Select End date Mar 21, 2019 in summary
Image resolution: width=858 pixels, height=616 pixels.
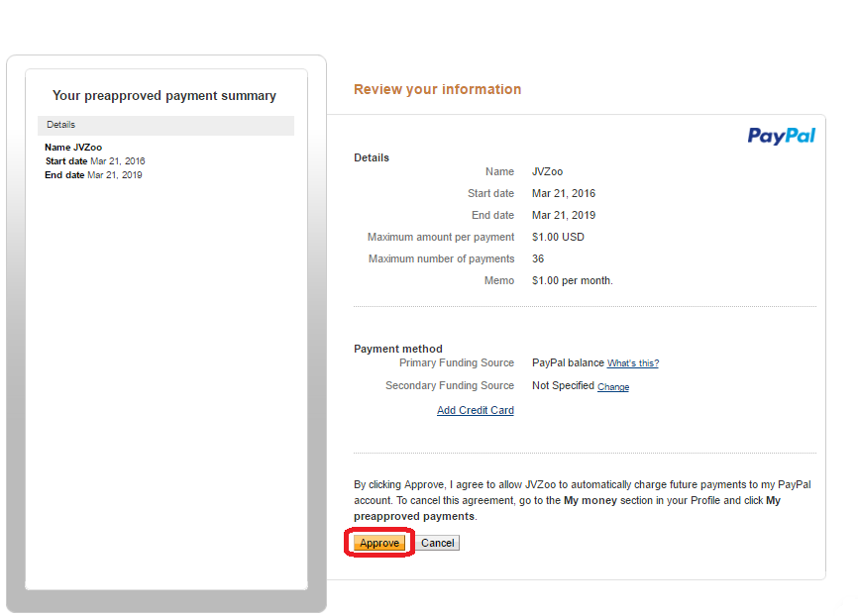tap(93, 175)
